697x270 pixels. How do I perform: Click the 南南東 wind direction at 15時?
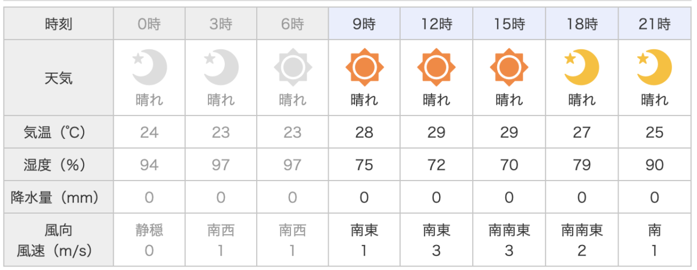[x=509, y=231]
